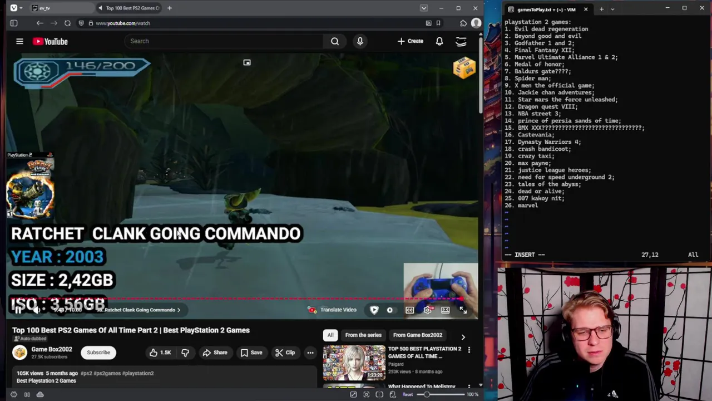Image resolution: width=712 pixels, height=401 pixels.
Task: Toggle the browser side panel icon
Action: click(x=13, y=23)
